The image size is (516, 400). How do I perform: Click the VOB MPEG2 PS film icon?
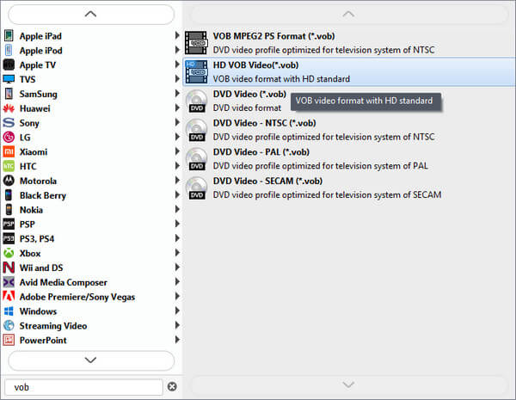coord(196,43)
